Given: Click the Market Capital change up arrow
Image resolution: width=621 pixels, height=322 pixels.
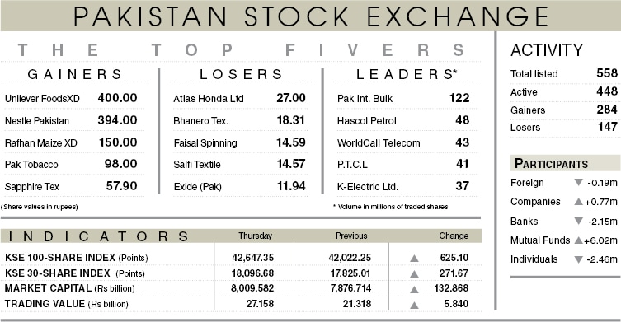Looking at the screenshot, I should (414, 290).
